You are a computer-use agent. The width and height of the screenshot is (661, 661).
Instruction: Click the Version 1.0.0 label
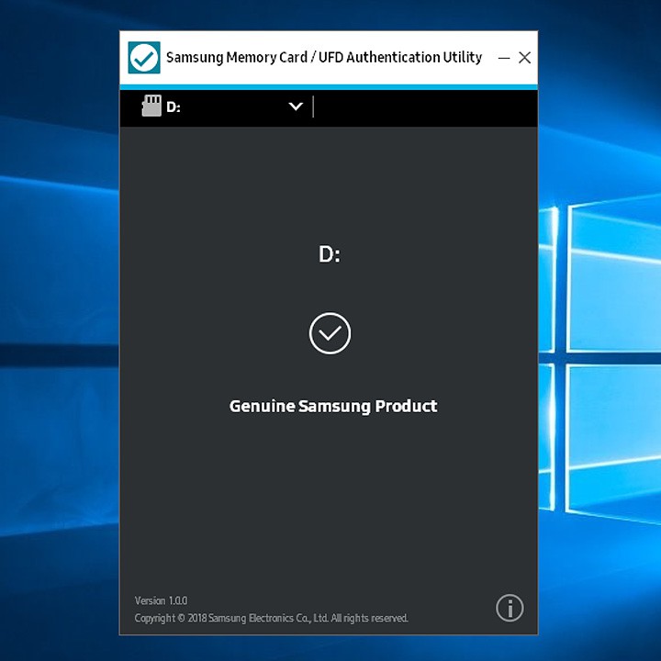pos(161,600)
